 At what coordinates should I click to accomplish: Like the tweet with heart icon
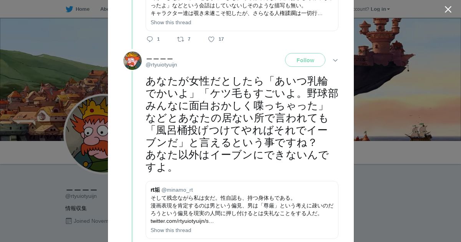pos(211,39)
